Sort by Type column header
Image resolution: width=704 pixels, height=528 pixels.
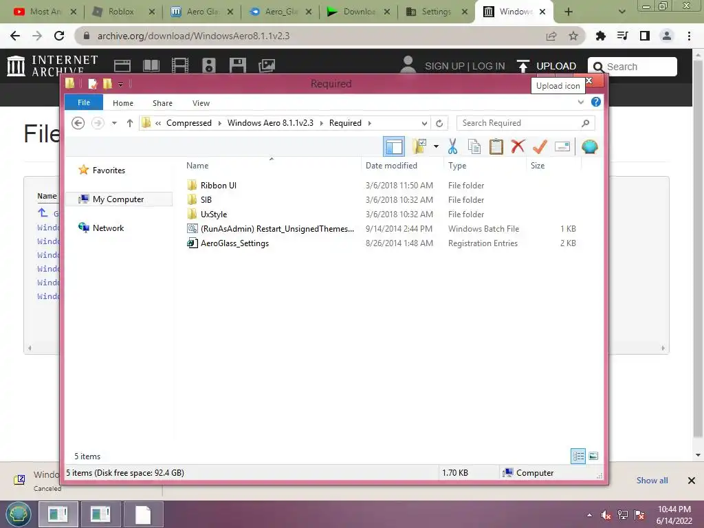pos(457,165)
